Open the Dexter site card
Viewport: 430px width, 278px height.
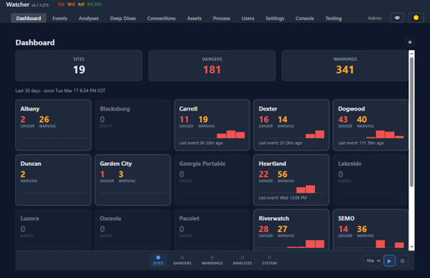coord(291,125)
